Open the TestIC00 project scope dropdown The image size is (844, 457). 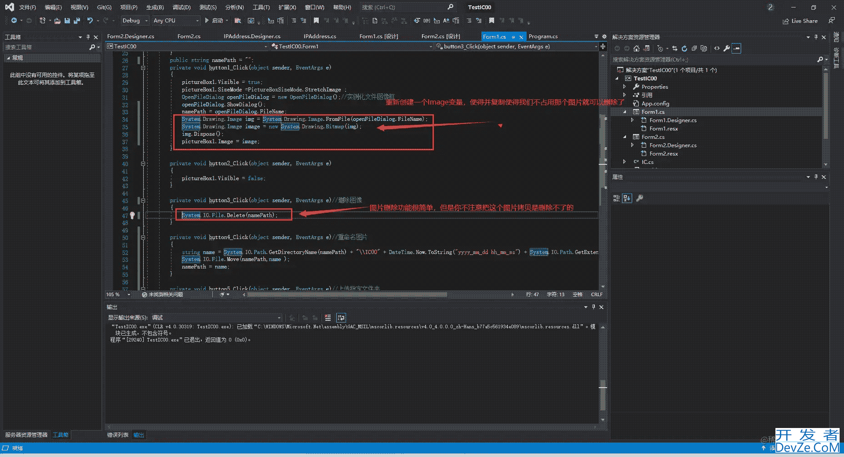click(x=187, y=47)
